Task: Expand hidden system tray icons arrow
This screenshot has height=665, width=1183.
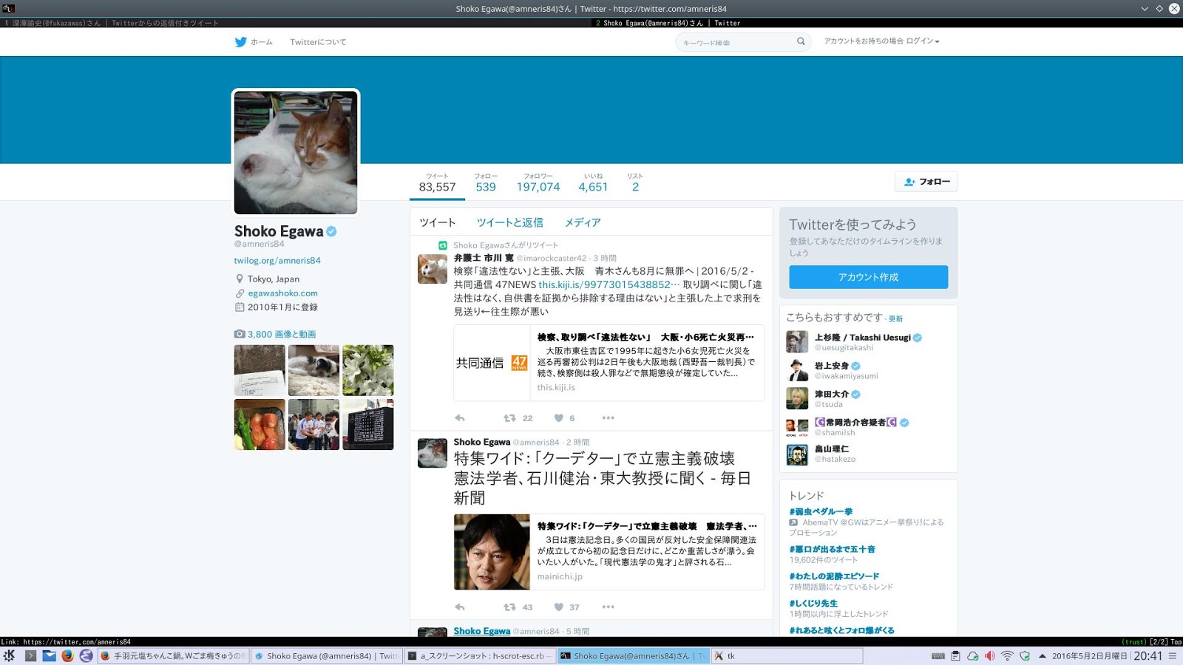Action: pyautogui.click(x=1043, y=655)
